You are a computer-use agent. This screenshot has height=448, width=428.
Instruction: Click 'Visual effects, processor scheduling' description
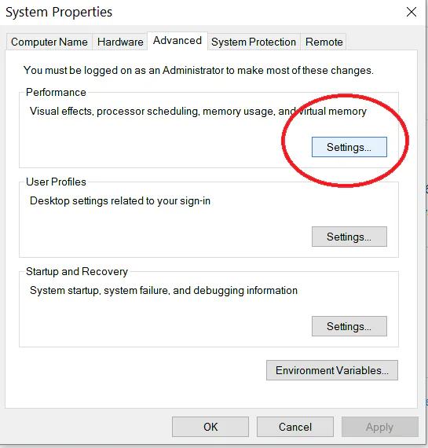point(198,111)
